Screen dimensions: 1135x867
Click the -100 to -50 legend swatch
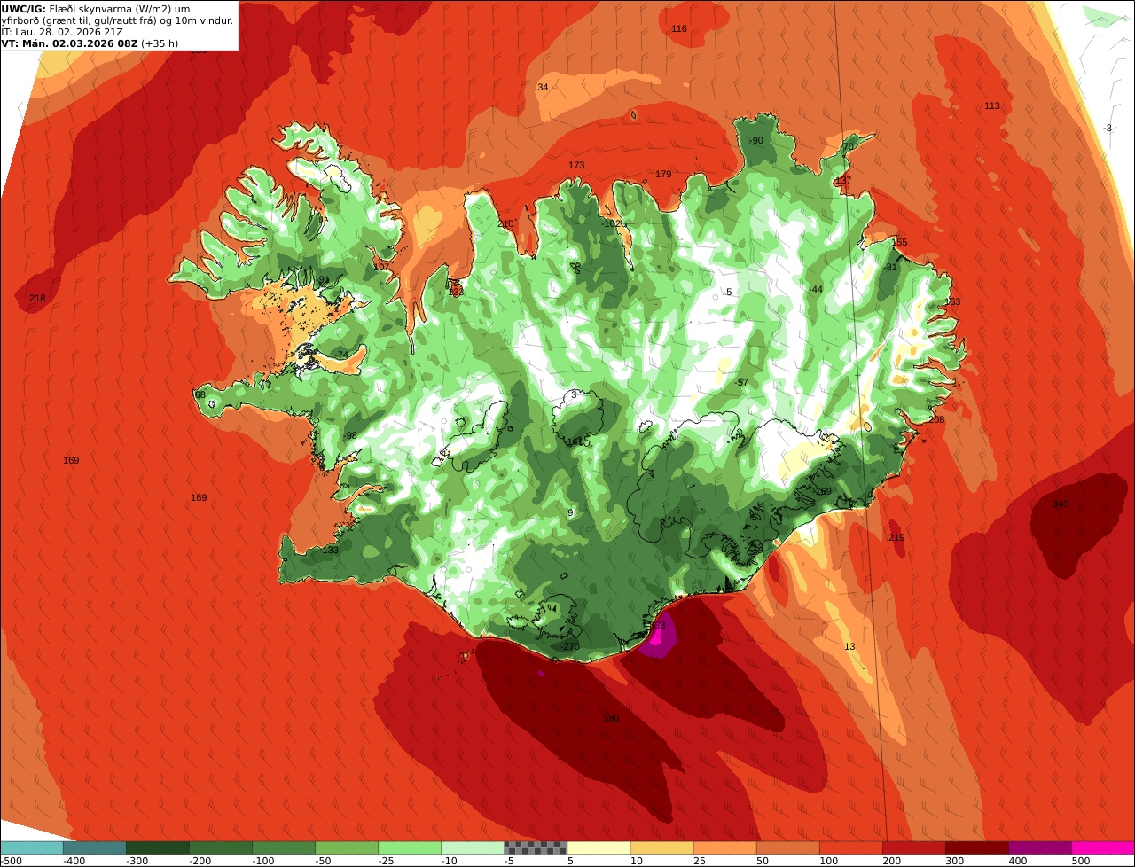pos(284,847)
